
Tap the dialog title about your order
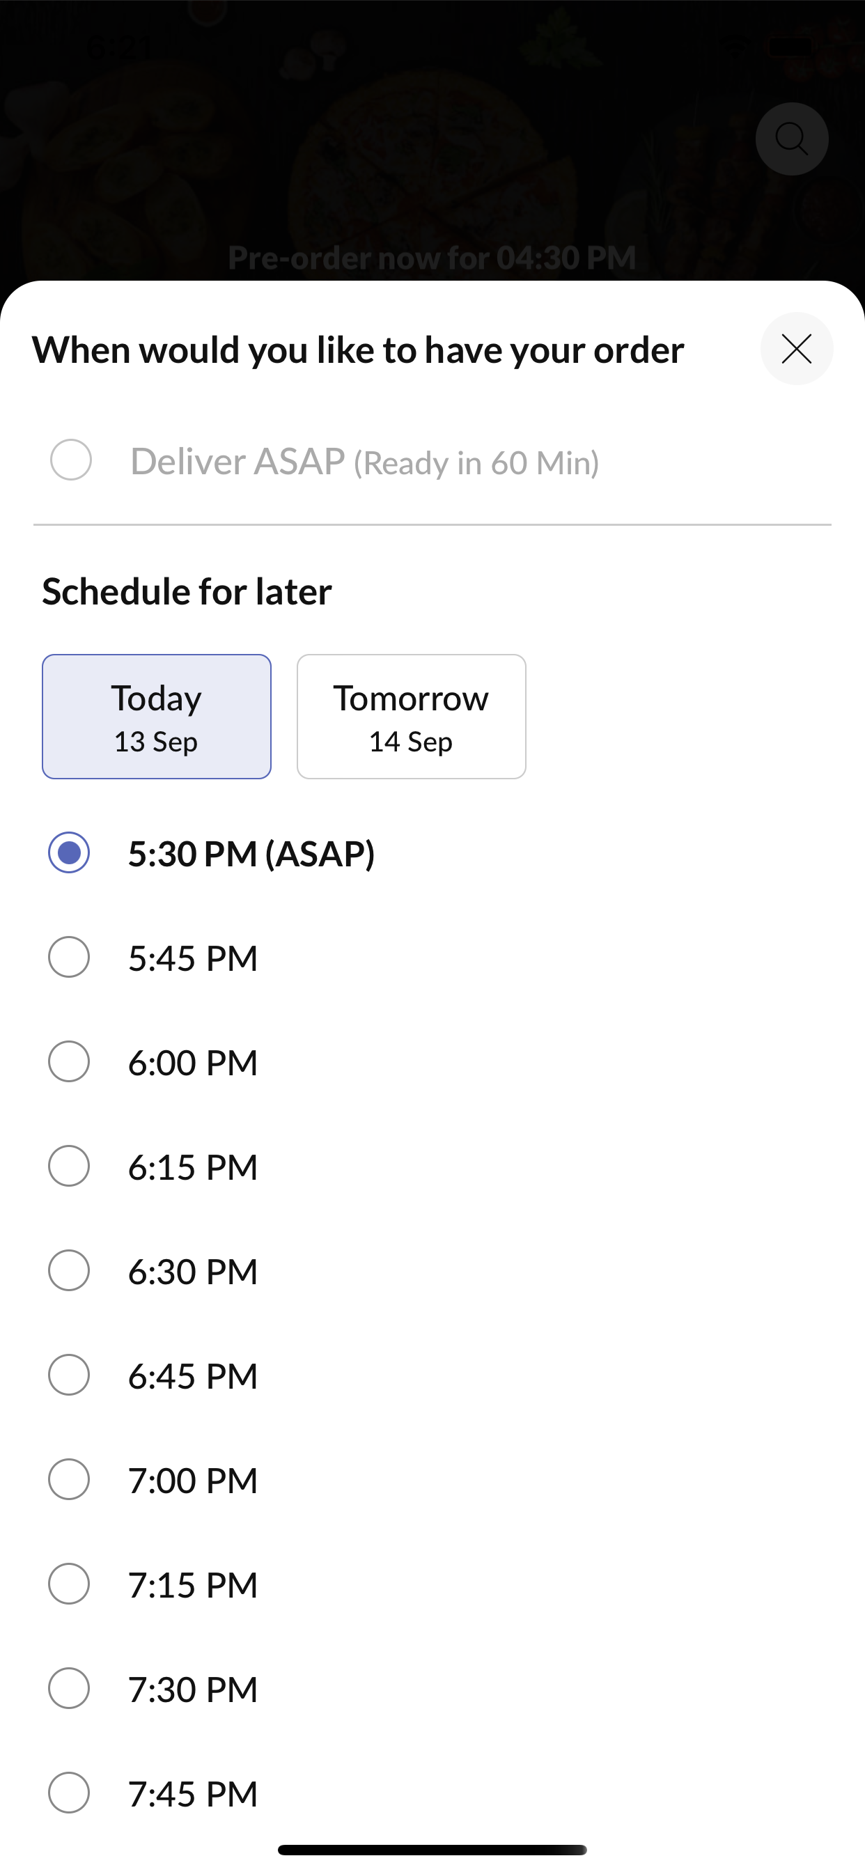point(359,350)
